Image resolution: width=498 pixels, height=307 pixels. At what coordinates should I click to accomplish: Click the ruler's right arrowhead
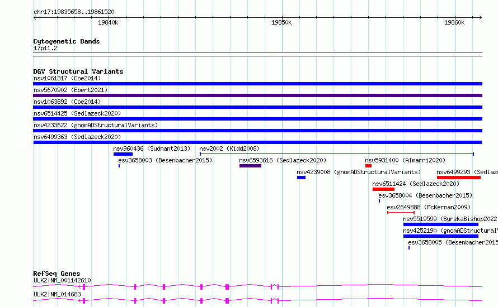pyautogui.click(x=481, y=17)
